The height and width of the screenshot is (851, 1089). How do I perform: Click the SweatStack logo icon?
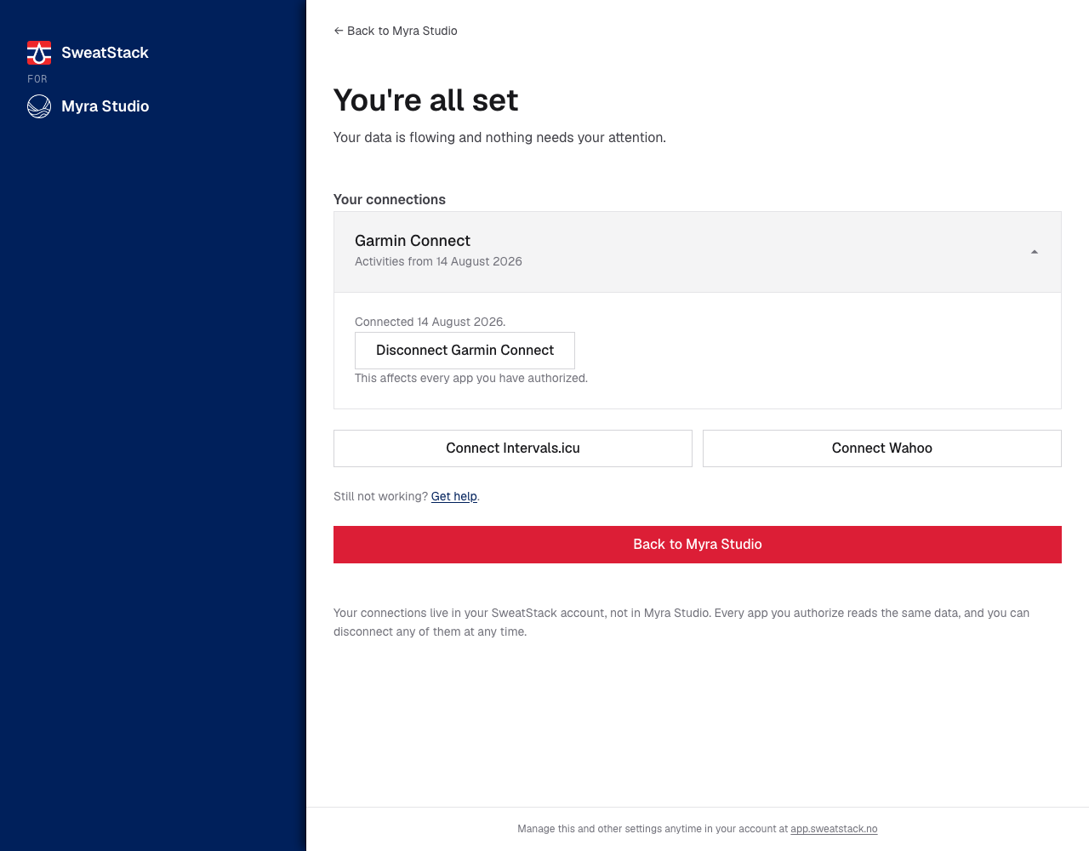tap(39, 53)
